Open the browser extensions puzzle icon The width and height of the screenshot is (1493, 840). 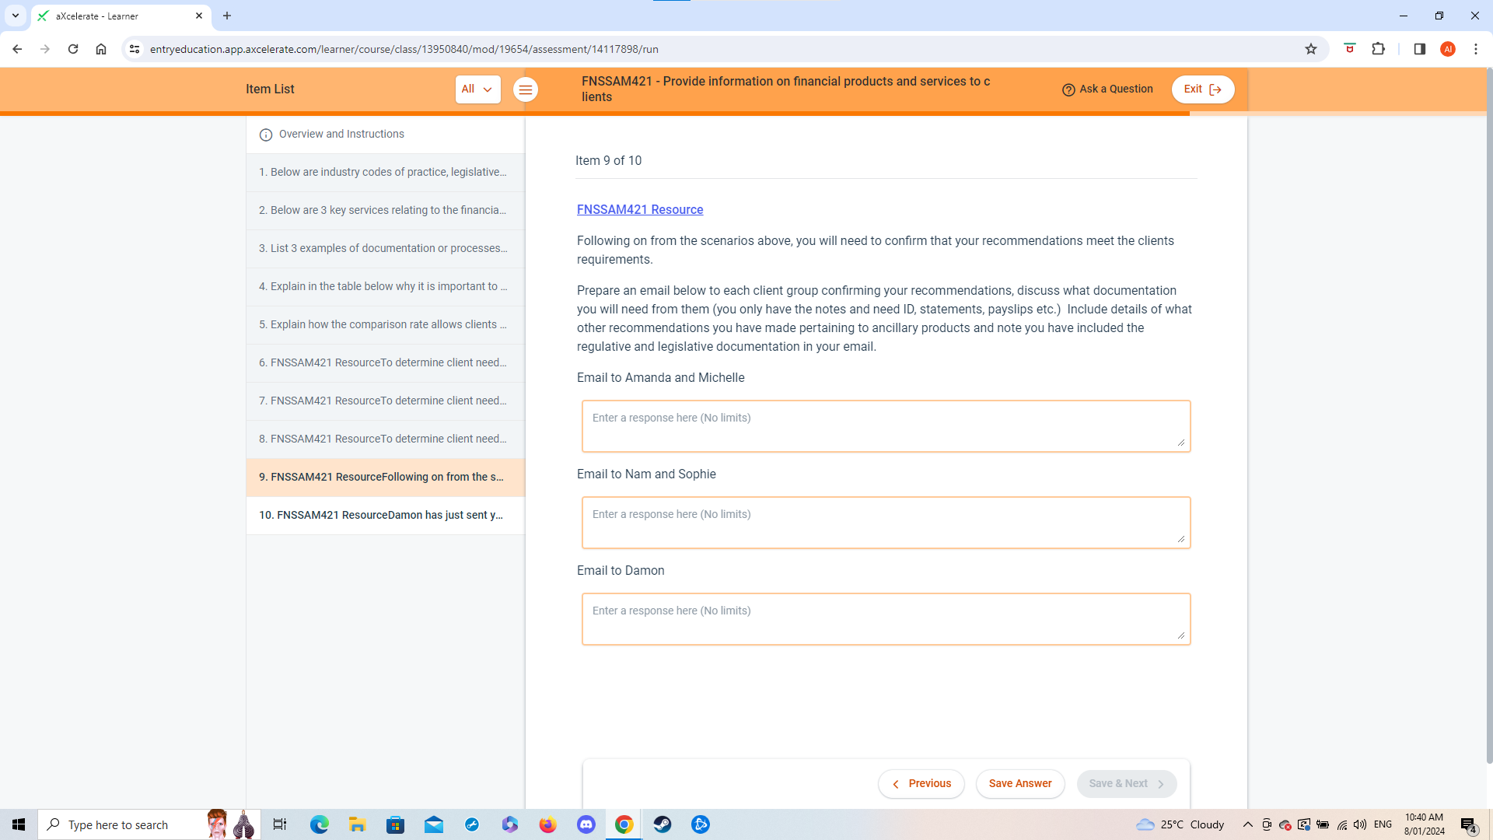tap(1378, 49)
